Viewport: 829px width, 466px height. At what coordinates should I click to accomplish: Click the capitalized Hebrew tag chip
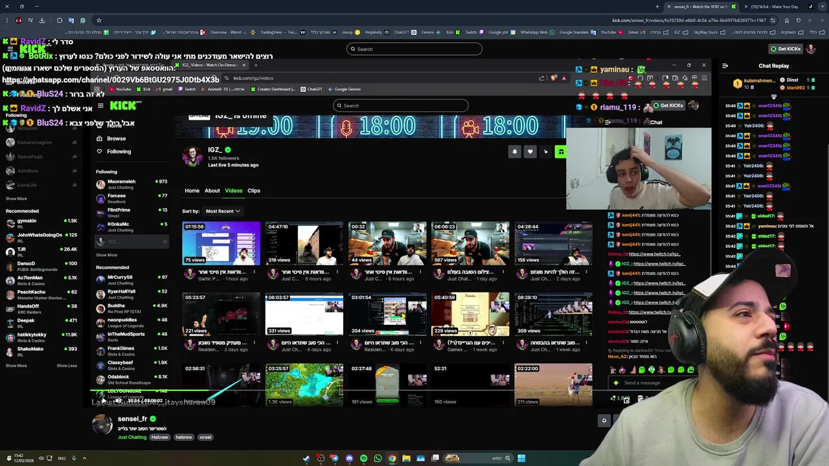pyautogui.click(x=160, y=437)
